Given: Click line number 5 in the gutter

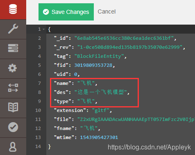Looking at the screenshot, I should click(x=39, y=65).
